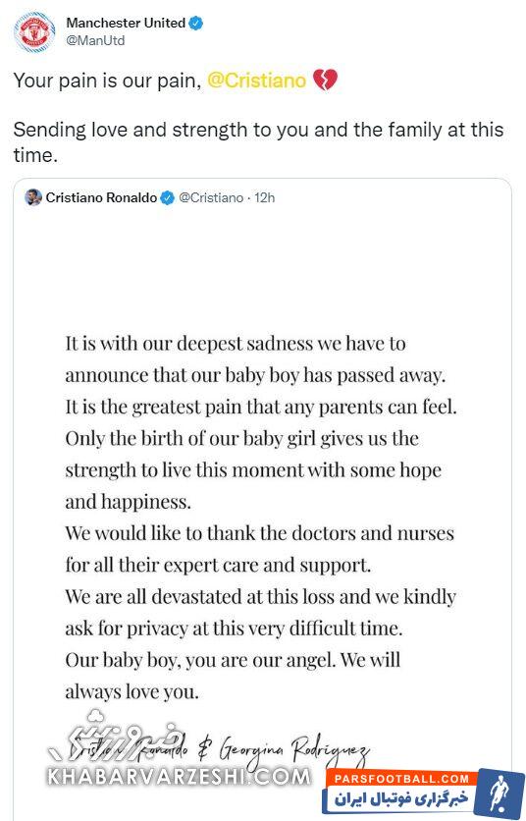This screenshot has width=526, height=821.
Task: Open the 12h timestamp of quoted tweet
Action: 264,198
